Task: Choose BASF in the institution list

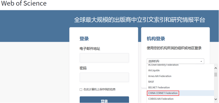Action: pyautogui.click(x=180, y=82)
